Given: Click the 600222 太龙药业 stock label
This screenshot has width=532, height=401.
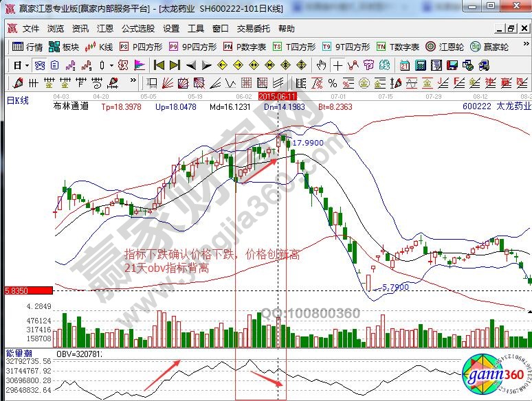Looking at the screenshot, I should [497, 106].
